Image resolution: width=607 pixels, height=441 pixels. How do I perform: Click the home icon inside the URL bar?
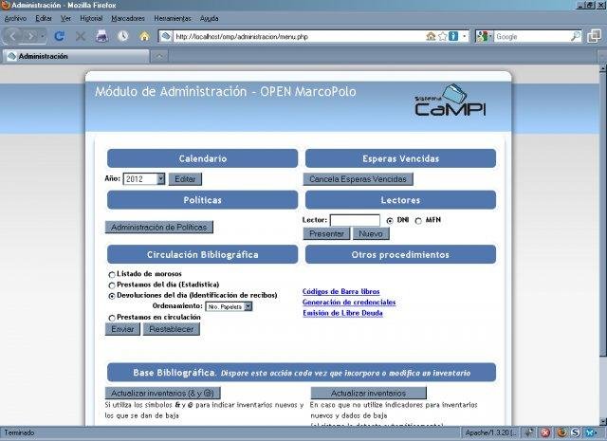tap(431, 36)
